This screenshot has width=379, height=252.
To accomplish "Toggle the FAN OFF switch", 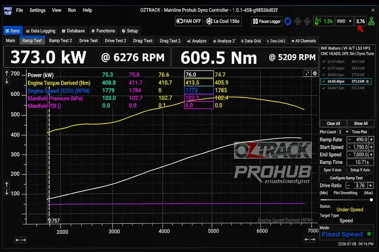I will point(189,21).
